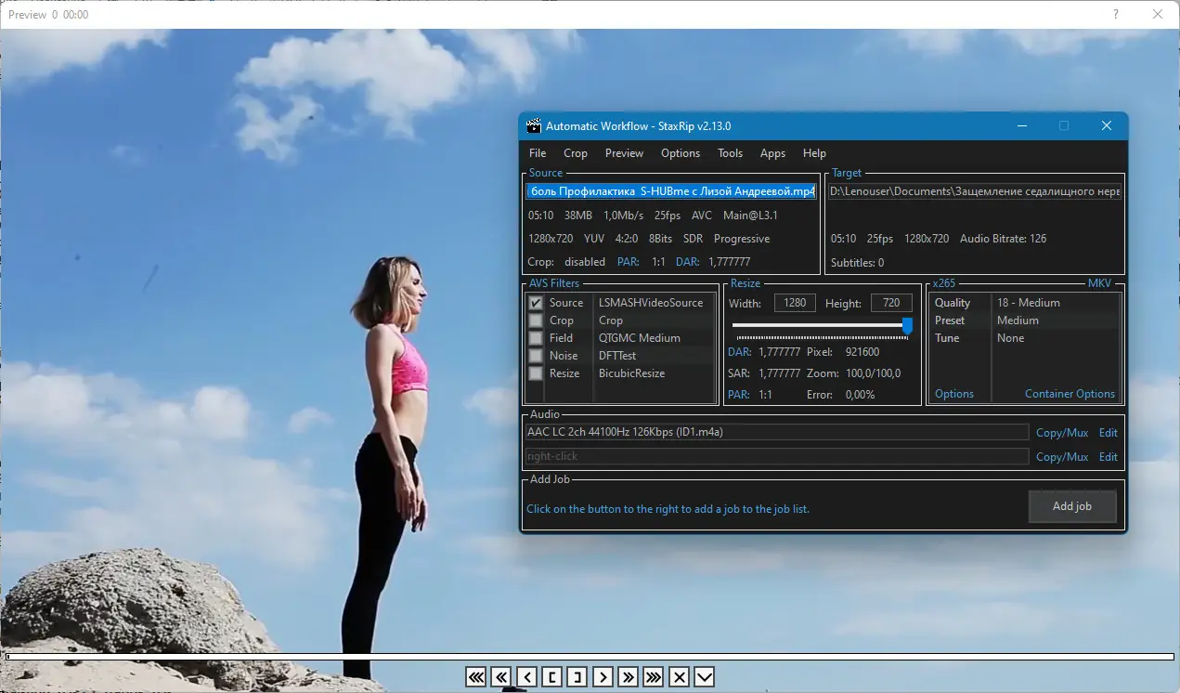Viewport: 1180px width, 693px height.
Task: Click the target file path field
Action: coord(975,191)
